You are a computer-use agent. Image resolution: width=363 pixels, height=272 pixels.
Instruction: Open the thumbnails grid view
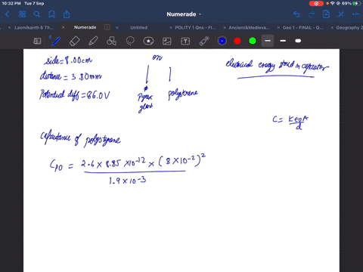(x=22, y=14)
